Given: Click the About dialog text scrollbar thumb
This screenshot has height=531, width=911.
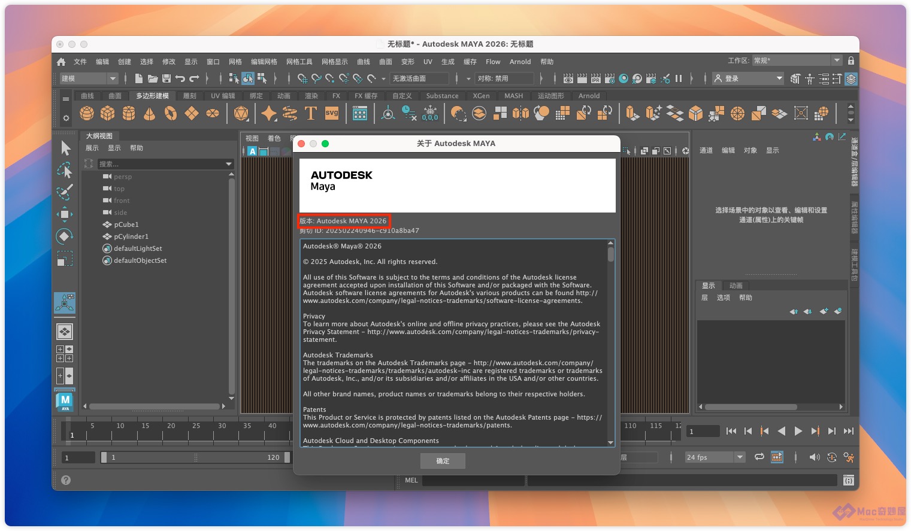Looking at the screenshot, I should 611,254.
